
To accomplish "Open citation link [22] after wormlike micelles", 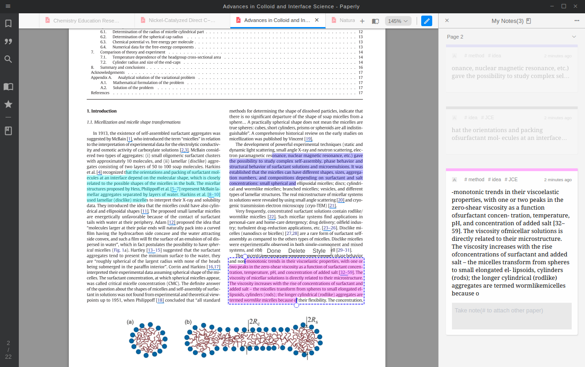I will 272,217.
